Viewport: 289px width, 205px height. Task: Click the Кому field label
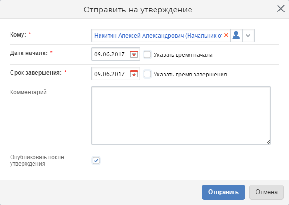(x=18, y=35)
